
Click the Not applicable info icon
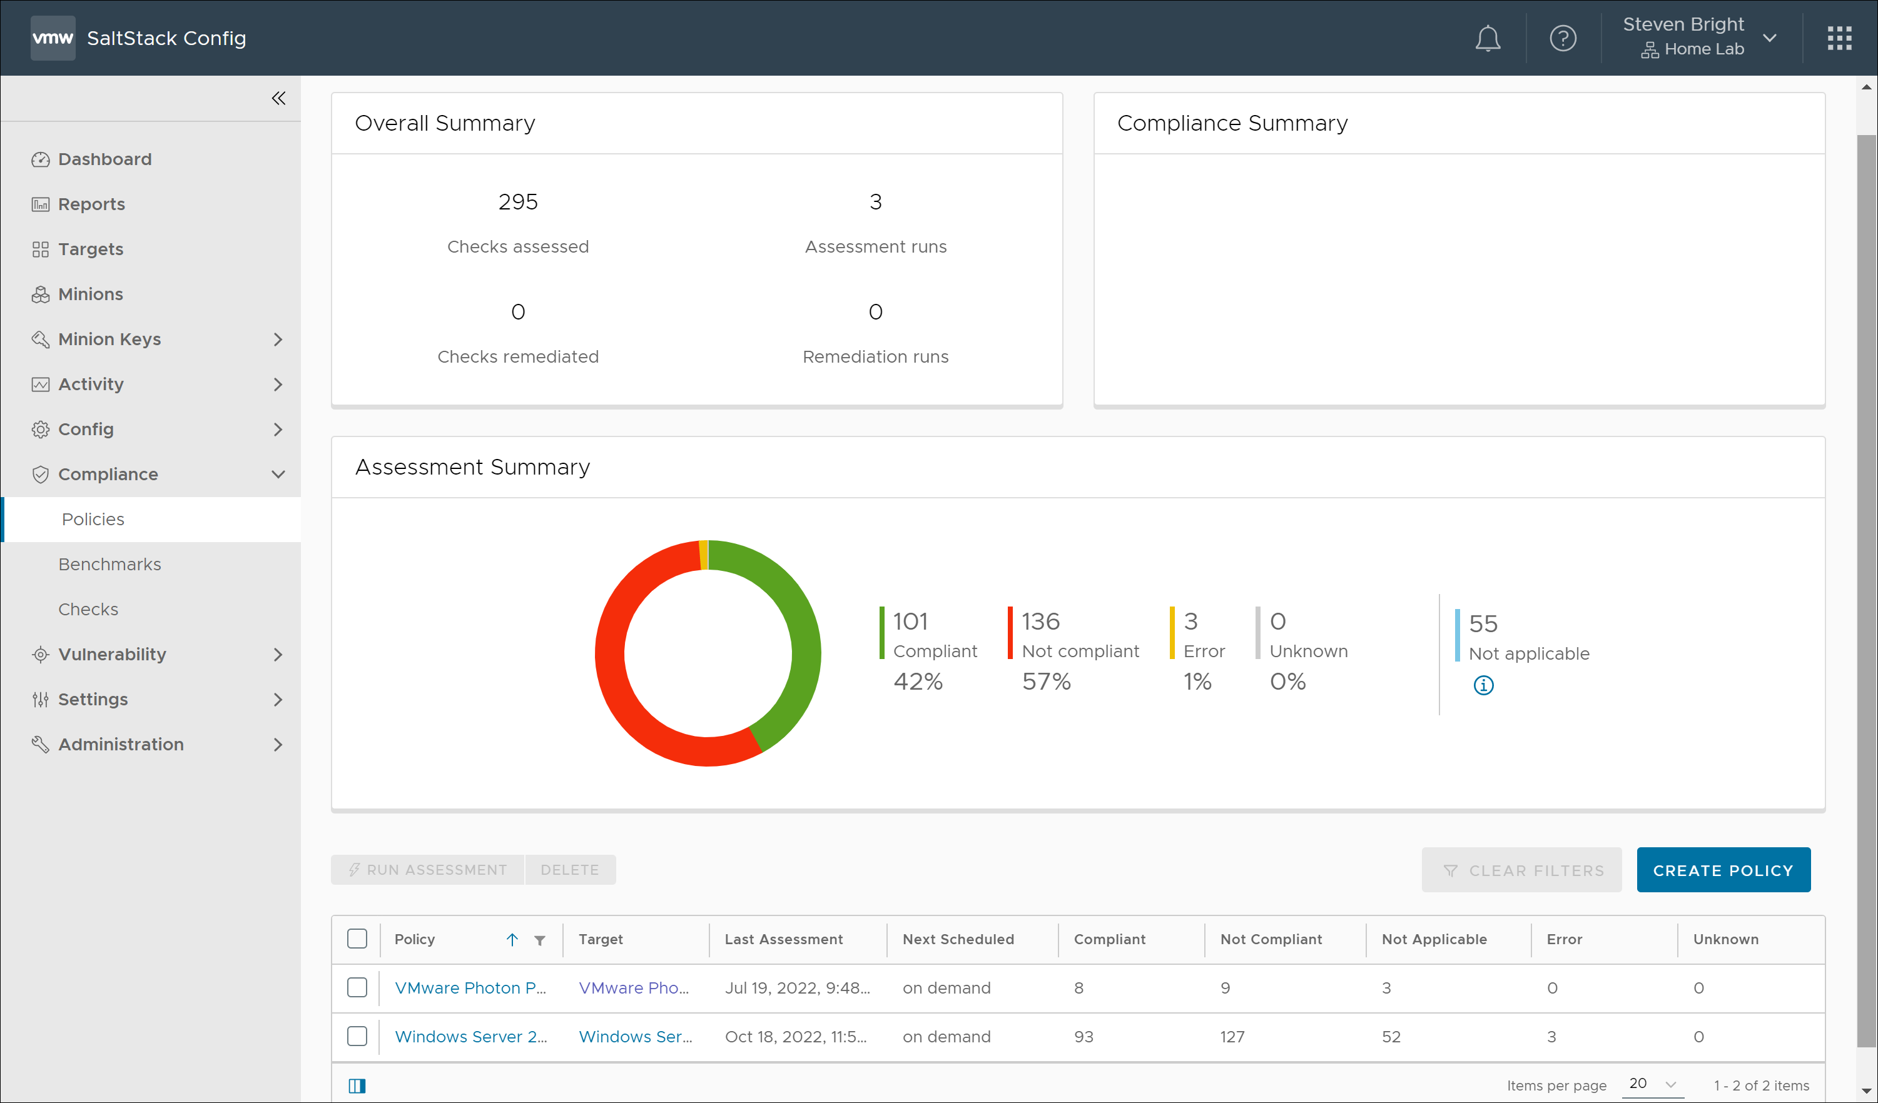click(x=1483, y=685)
